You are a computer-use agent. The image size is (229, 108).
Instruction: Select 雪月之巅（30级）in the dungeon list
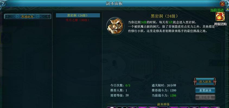[77, 20]
